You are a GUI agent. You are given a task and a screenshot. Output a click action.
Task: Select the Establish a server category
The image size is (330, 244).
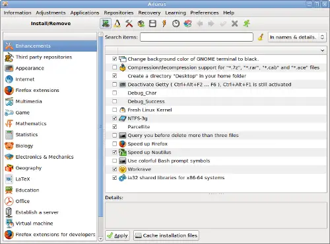(x=50, y=212)
